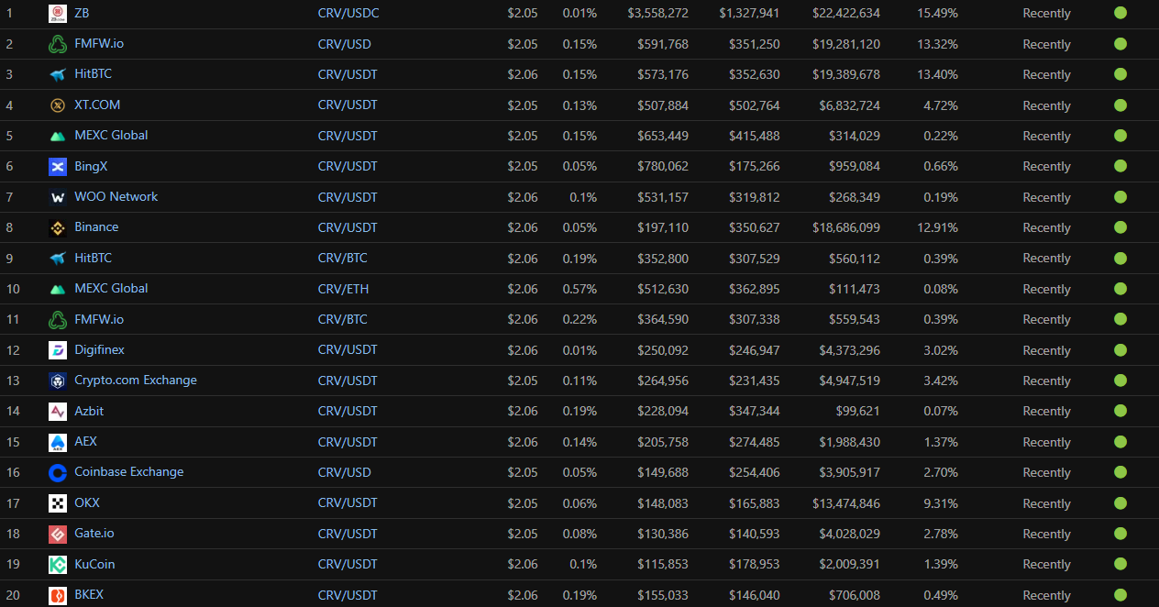1159x607 pixels.
Task: Click the XT.COM logo icon
Action: point(58,105)
